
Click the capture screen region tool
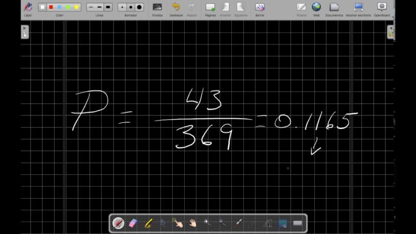(283, 223)
